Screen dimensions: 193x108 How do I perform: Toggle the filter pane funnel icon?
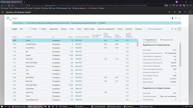click(x=172, y=29)
